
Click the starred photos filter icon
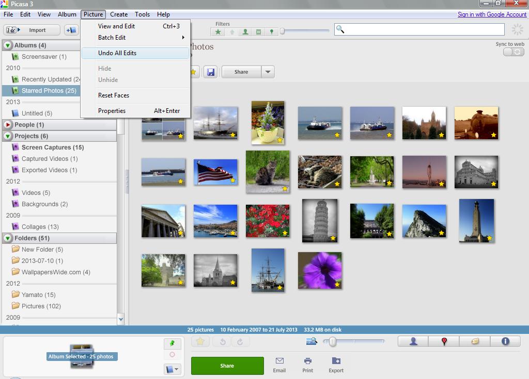point(219,32)
